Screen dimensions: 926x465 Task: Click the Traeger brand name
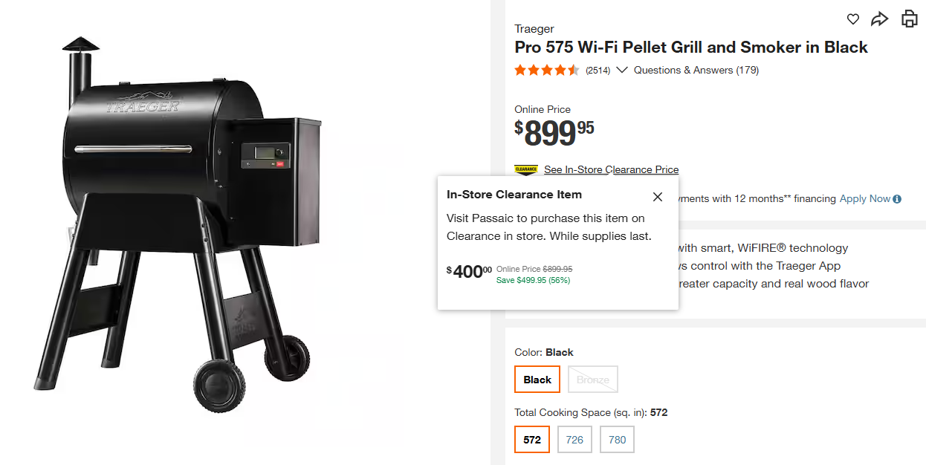point(534,29)
